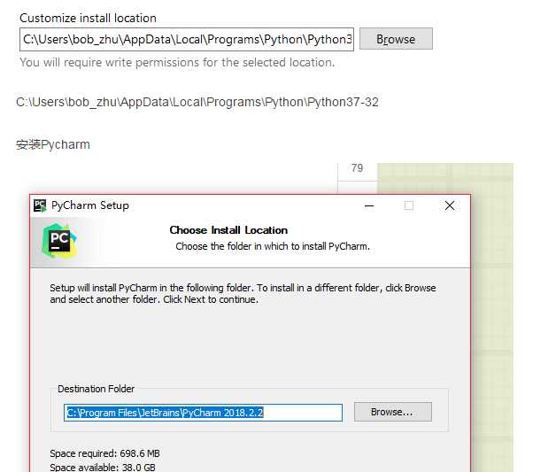Click the Browse... button in PyCharm Setup
The height and width of the screenshot is (472, 556).
392,412
